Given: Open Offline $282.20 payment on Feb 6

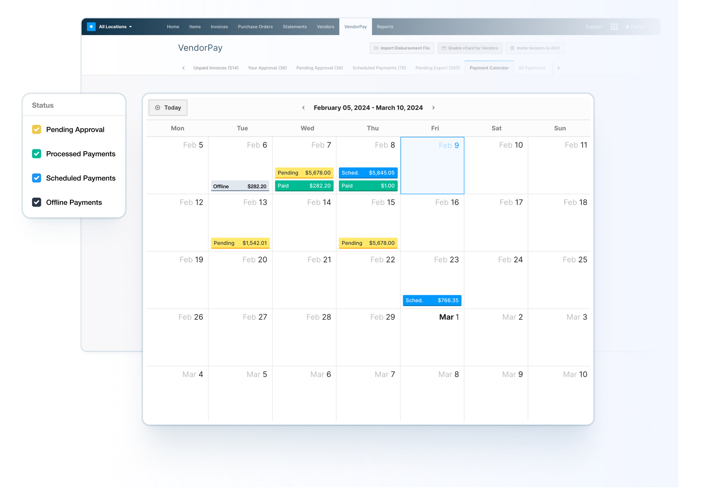Looking at the screenshot, I should (240, 186).
